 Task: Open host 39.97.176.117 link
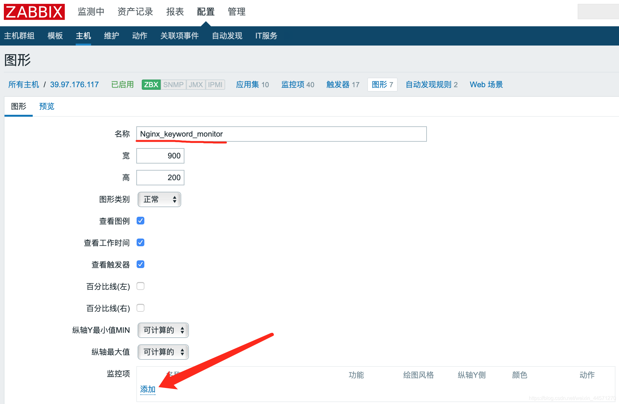click(74, 85)
